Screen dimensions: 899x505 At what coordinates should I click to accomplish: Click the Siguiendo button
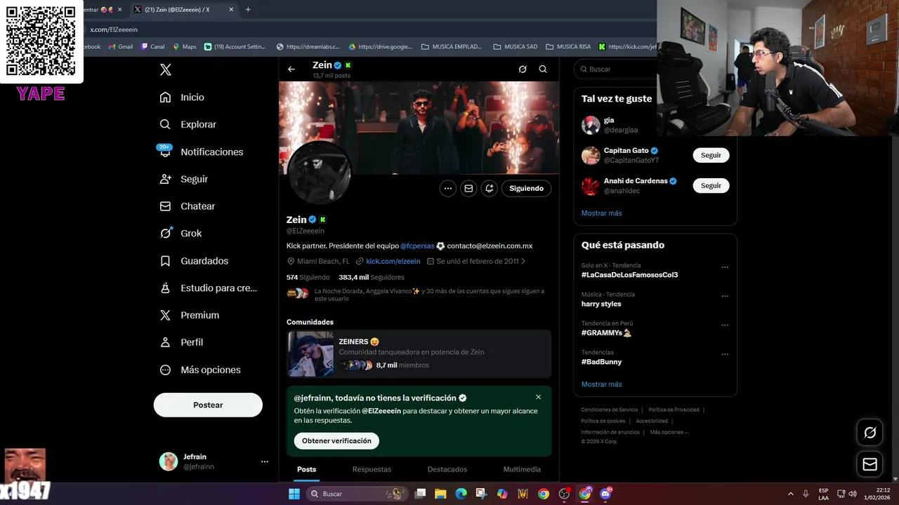tap(527, 188)
